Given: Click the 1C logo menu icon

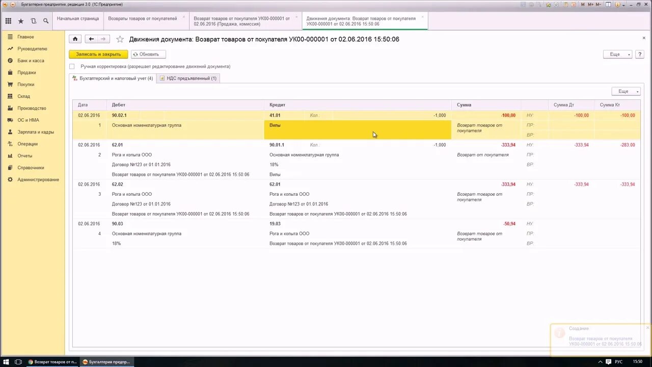Looking at the screenshot, I should tap(6, 5).
